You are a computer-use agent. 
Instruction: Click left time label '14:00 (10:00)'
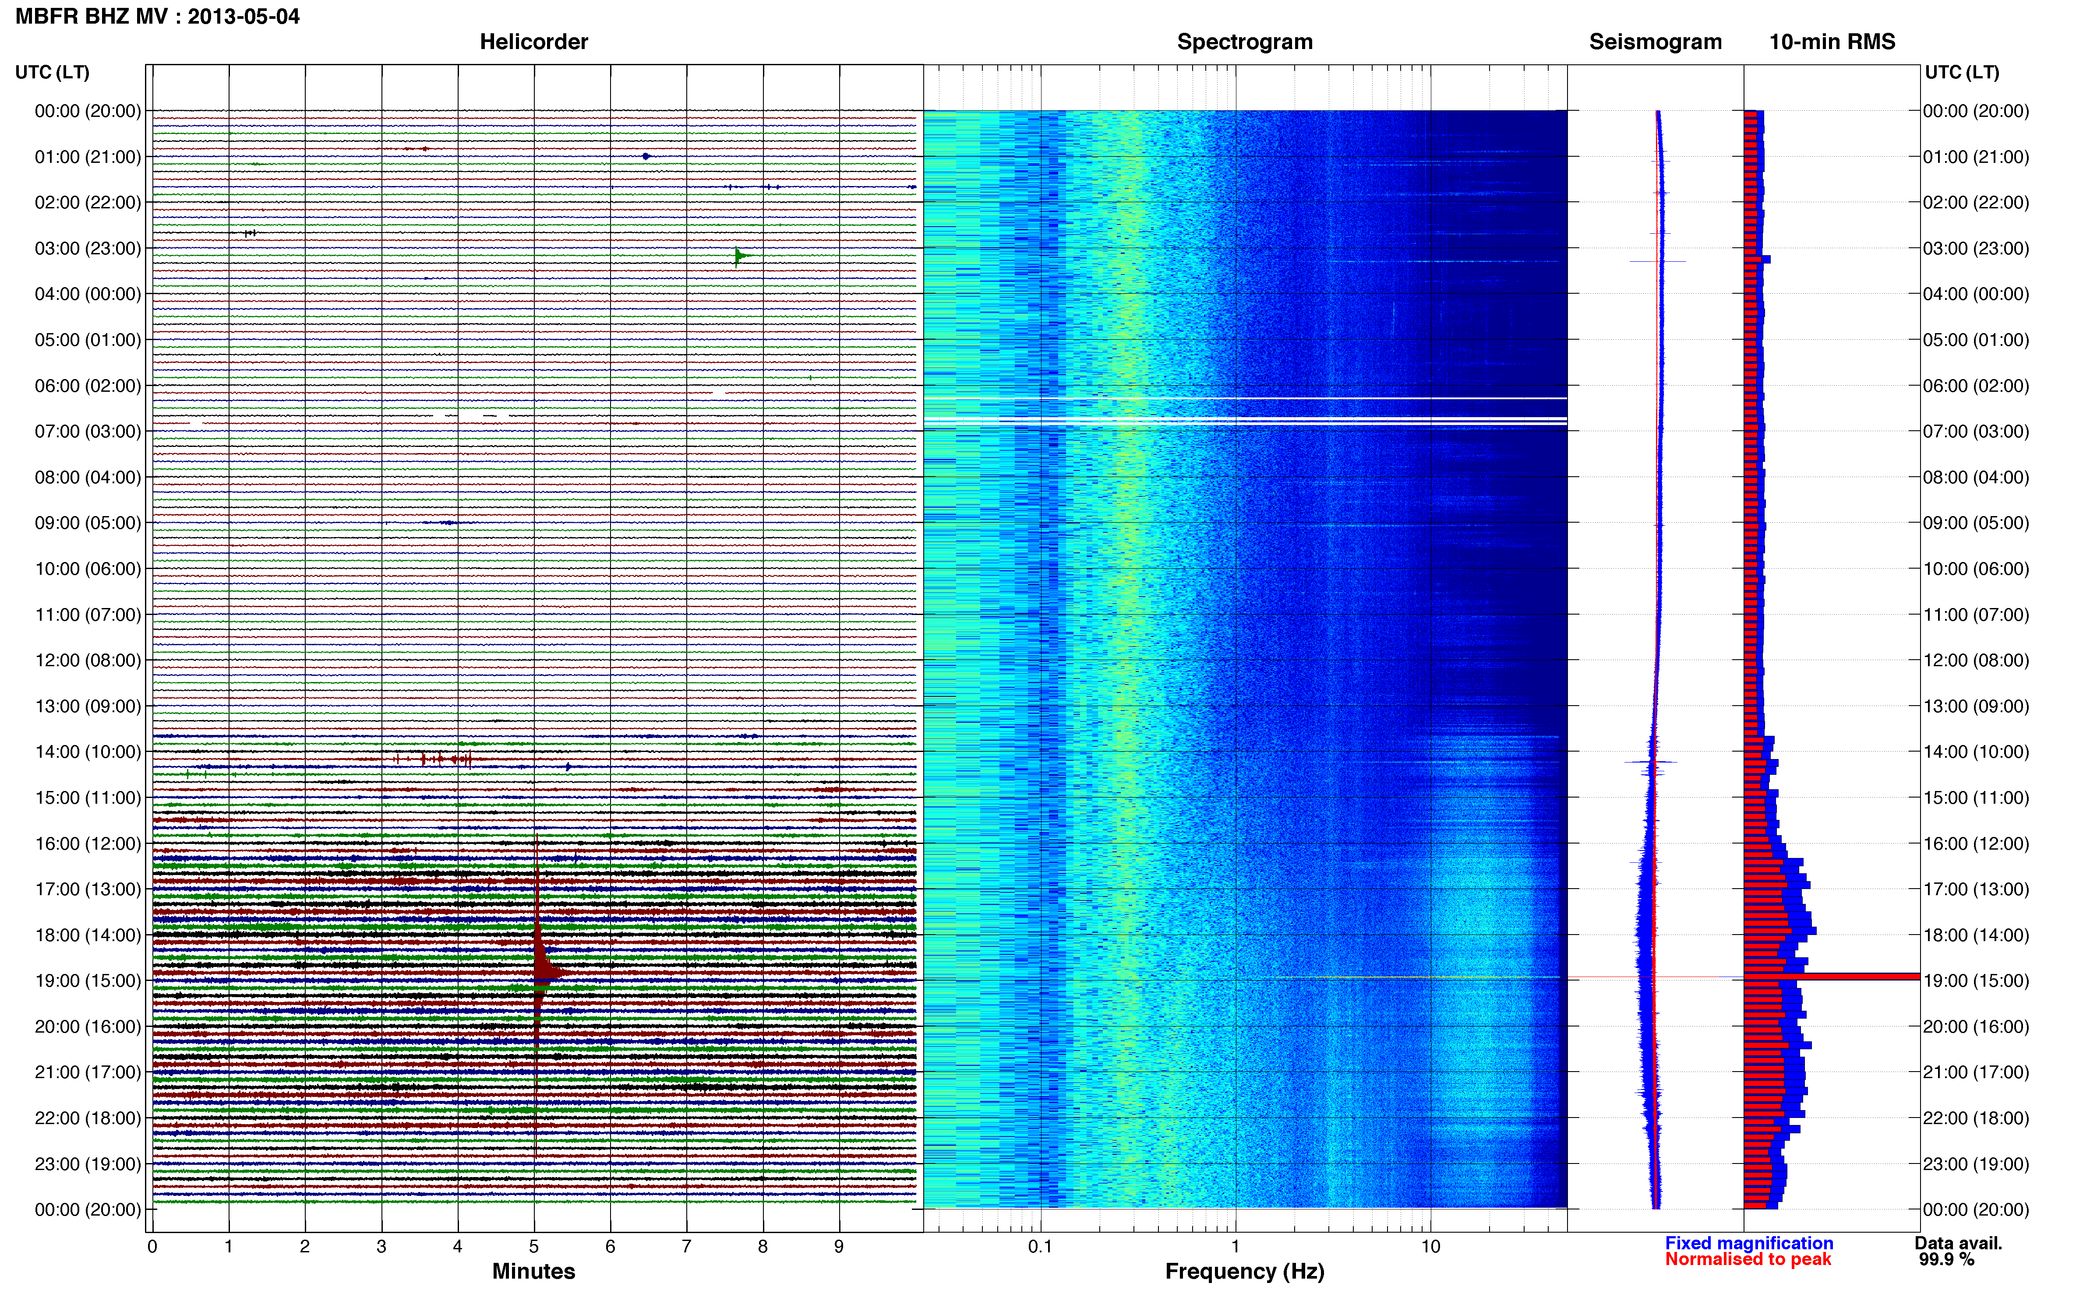point(88,752)
